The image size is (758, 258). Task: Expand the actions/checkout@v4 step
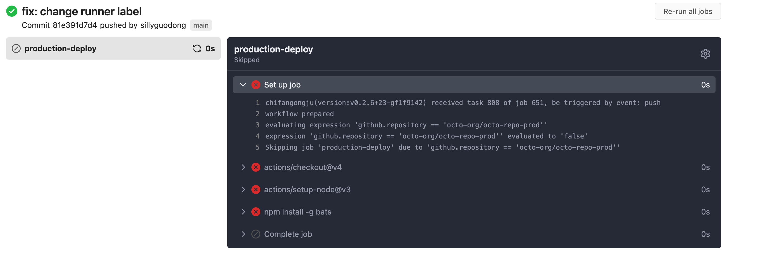tap(243, 167)
